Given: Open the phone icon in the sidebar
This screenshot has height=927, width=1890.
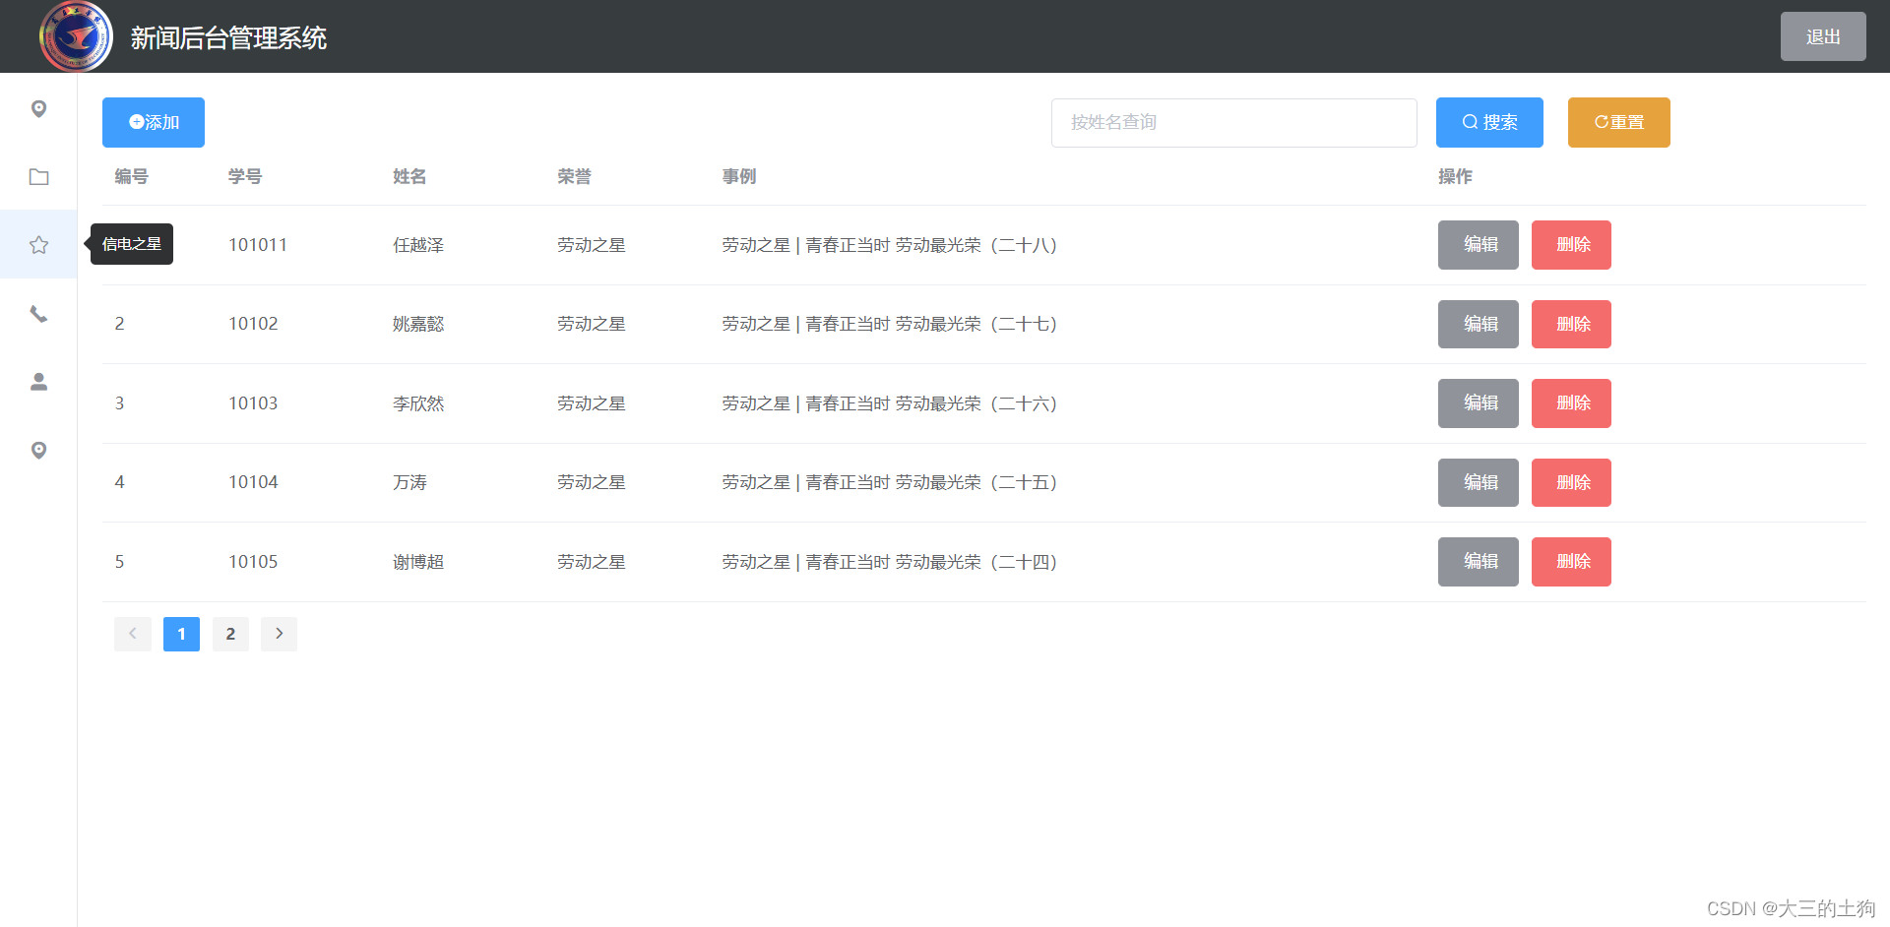Looking at the screenshot, I should coord(38,314).
